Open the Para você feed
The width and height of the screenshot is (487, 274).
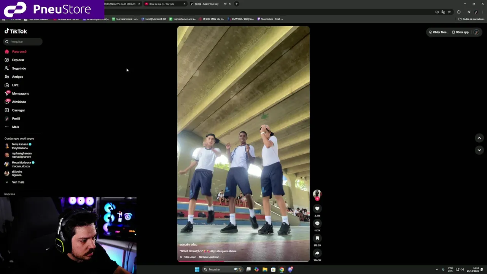pos(16,51)
